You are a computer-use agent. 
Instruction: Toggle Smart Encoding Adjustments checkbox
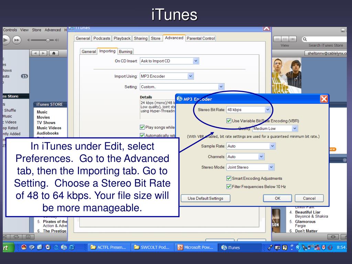coord(229,178)
